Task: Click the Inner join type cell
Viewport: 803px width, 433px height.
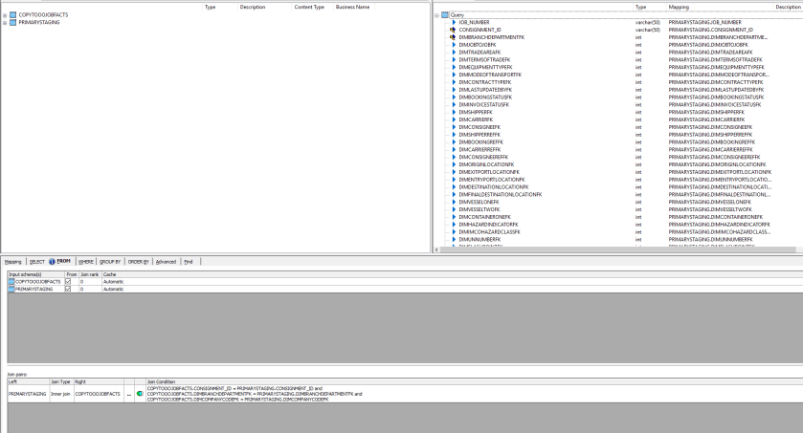Action: [x=60, y=393]
